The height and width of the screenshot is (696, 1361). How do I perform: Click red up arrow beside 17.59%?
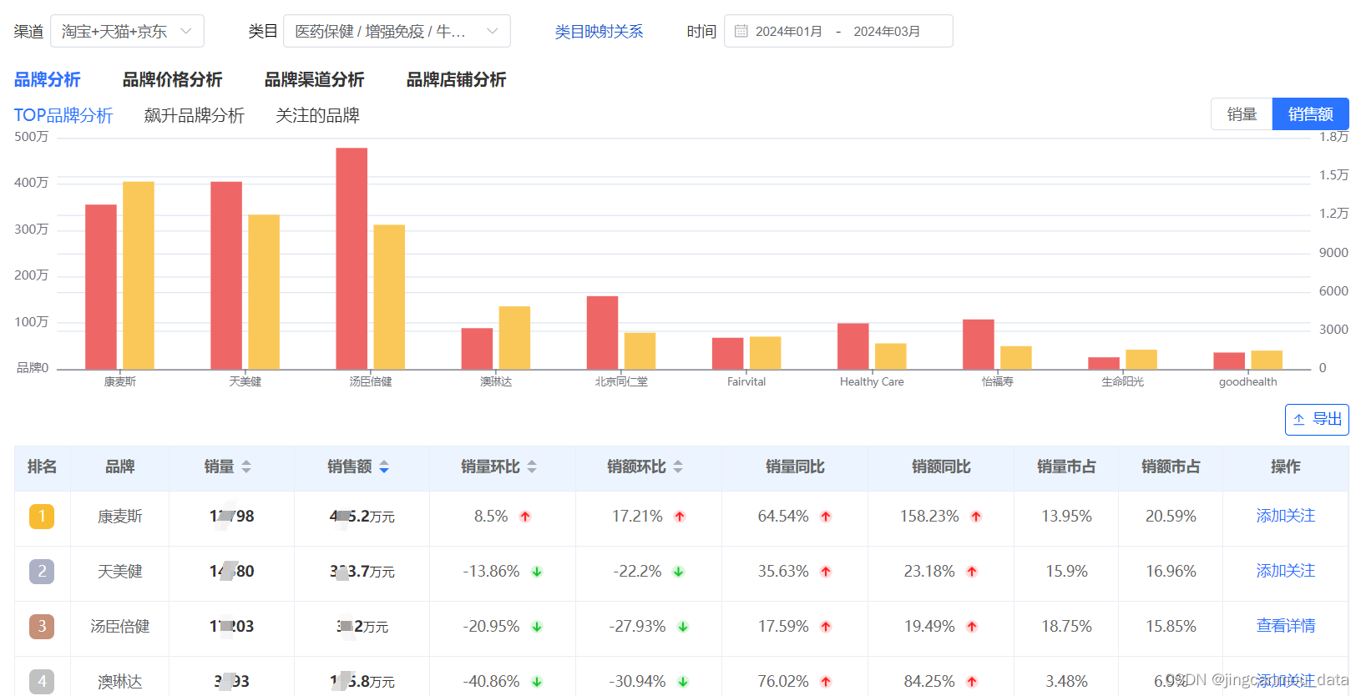(826, 627)
